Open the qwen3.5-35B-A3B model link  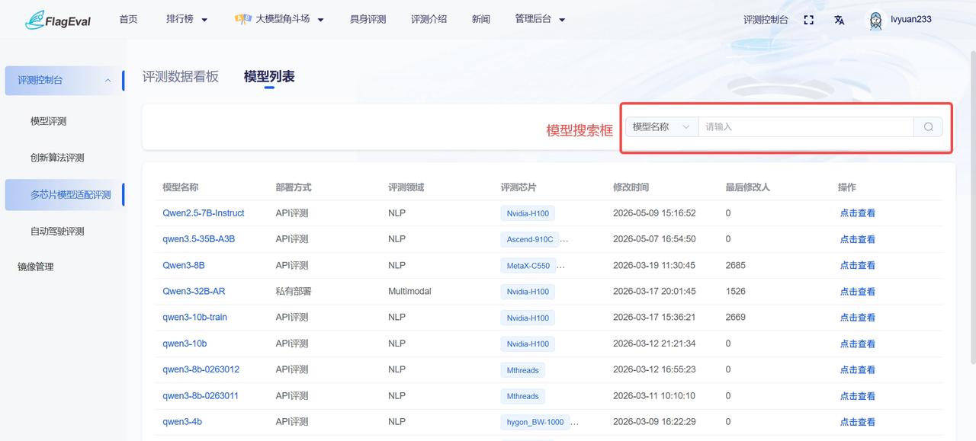tap(198, 239)
